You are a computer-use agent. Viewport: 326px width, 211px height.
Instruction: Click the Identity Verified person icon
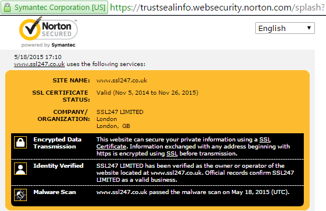20,168
